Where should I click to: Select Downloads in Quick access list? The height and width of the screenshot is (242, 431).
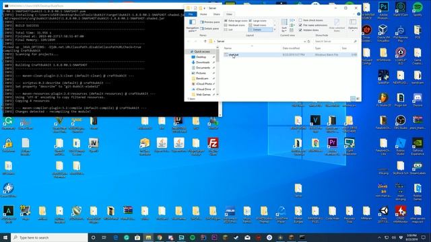point(203,63)
